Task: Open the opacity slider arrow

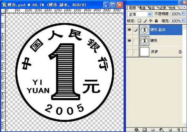Action: pos(183,13)
